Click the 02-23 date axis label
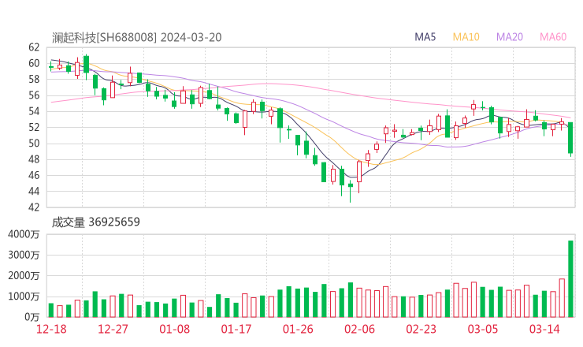The height and width of the screenshot is (347, 583). [x=421, y=329]
